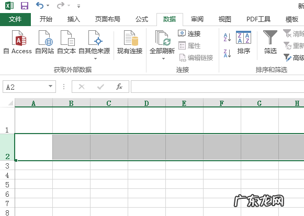Screen dimensions: 304x216
Task: Open 自其他来源 data sources menu
Action: point(94,45)
